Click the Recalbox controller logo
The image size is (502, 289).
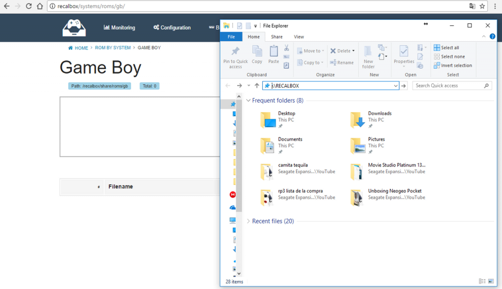pyautogui.click(x=74, y=28)
